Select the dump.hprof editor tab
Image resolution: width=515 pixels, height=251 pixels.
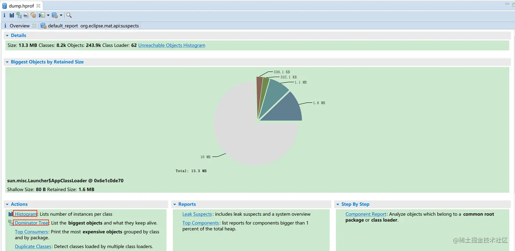pyautogui.click(x=21, y=6)
